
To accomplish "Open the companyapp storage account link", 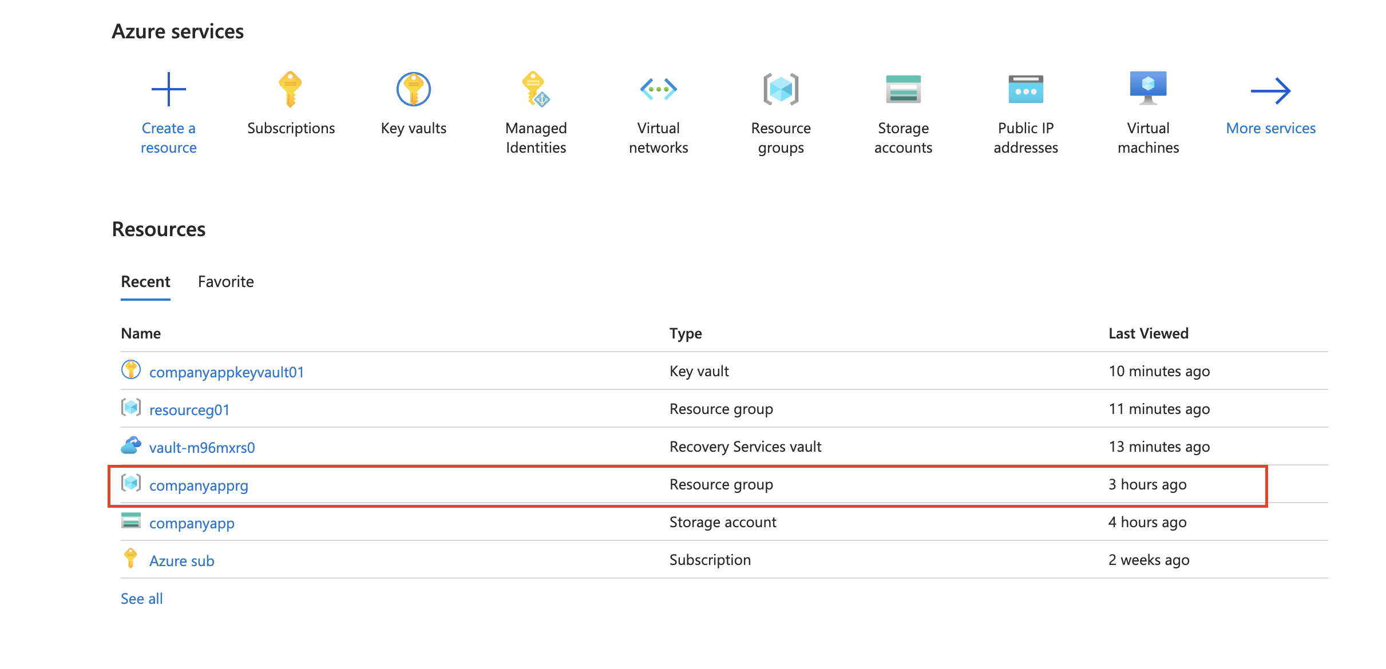I will point(192,523).
